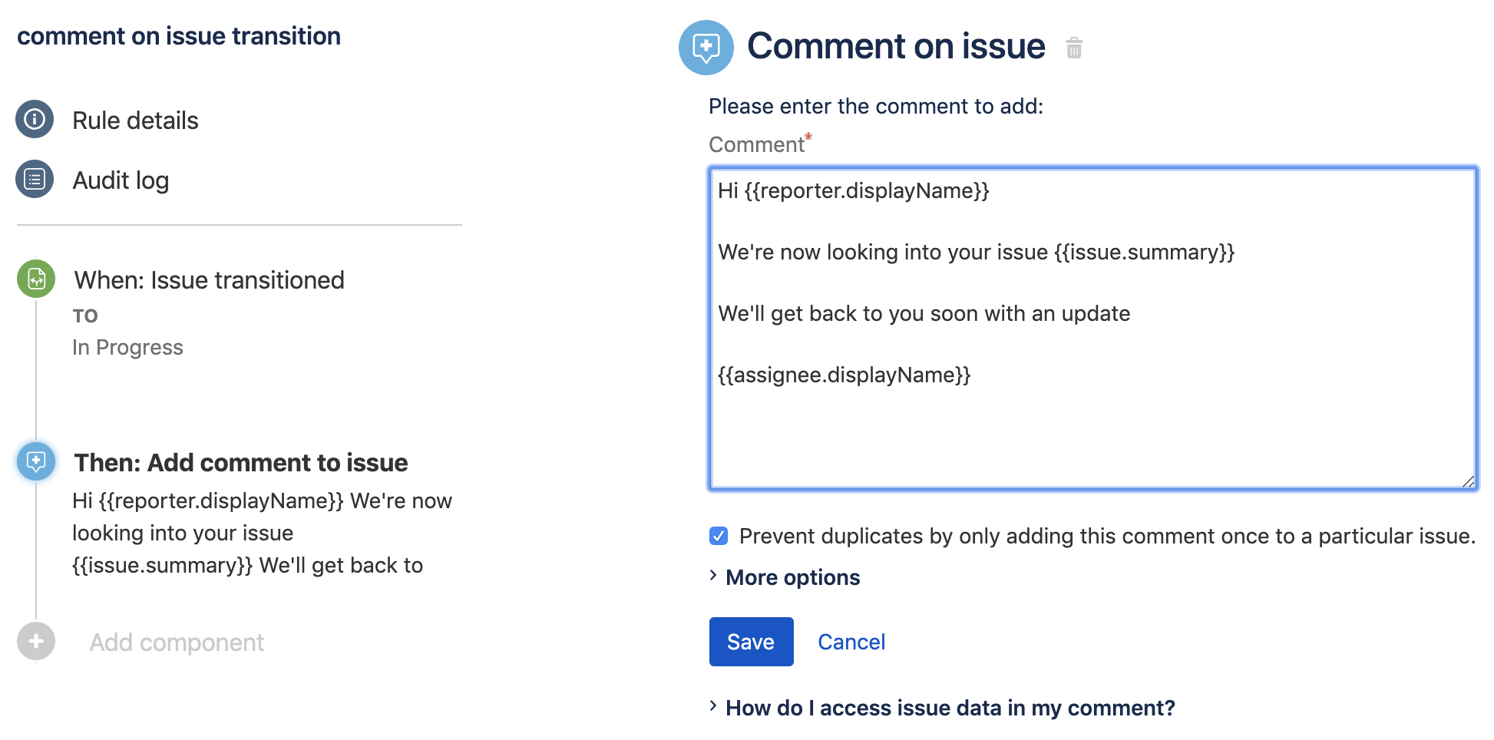This screenshot has width=1494, height=740.
Task: Click the rule title comment on issue transition
Action: pos(179,36)
